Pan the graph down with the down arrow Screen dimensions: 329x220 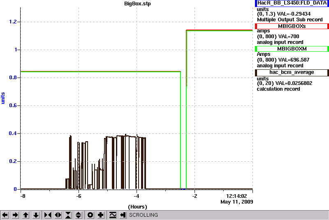click(36, 215)
